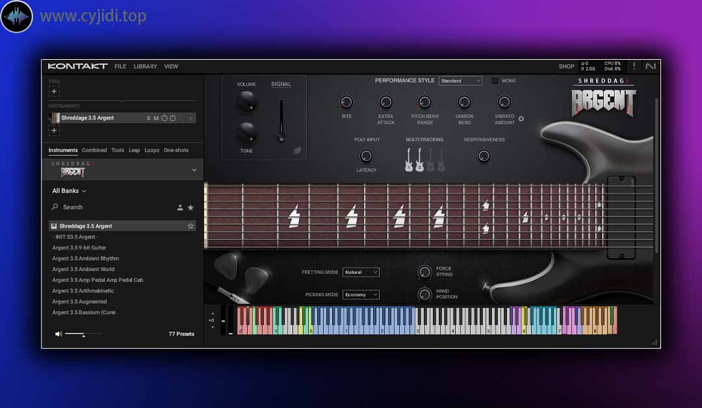The width and height of the screenshot is (702, 408).
Task: Filter presets by favorites star
Action: tap(190, 208)
